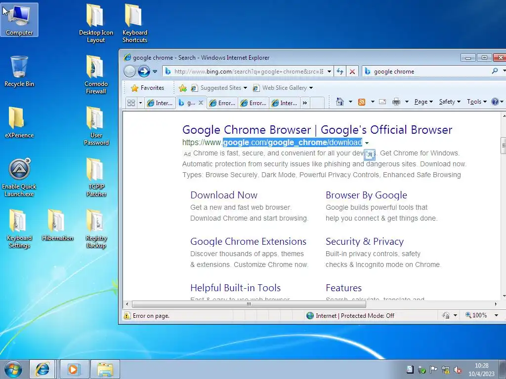Click in the google chrome search box
506x379 pixels.
click(x=431, y=72)
